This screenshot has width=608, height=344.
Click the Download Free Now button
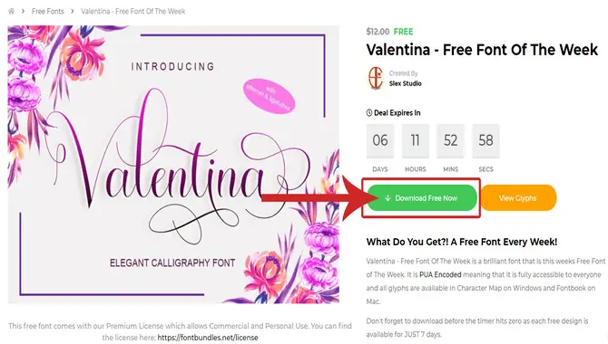(x=422, y=197)
